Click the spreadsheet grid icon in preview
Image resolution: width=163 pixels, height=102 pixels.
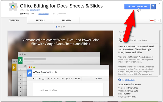click(25, 66)
